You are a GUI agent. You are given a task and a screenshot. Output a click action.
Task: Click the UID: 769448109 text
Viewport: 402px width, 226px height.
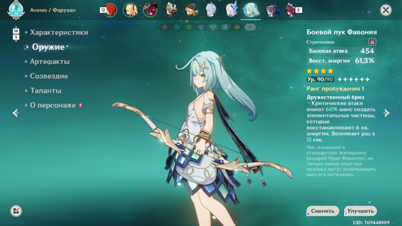pos(371,222)
